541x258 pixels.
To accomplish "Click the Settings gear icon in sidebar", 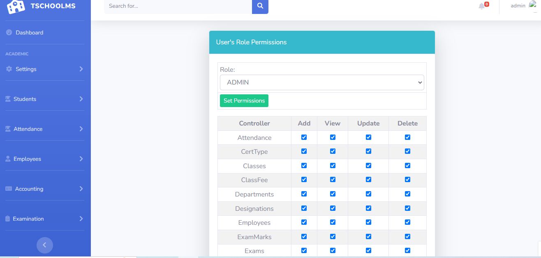I will pos(9,69).
